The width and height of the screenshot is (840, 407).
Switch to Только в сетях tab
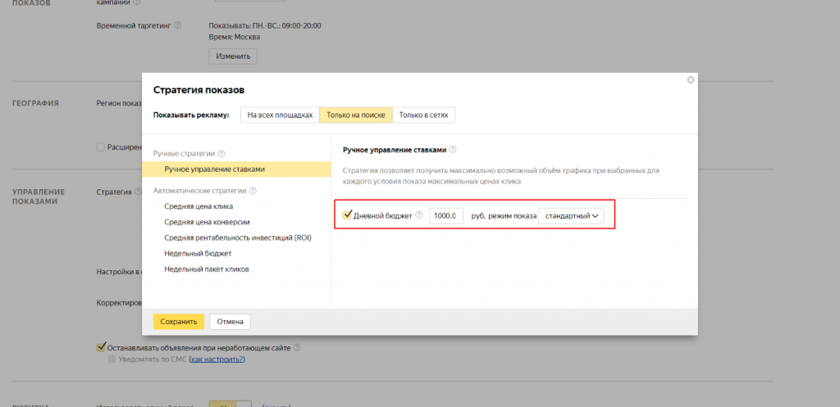[x=423, y=115]
